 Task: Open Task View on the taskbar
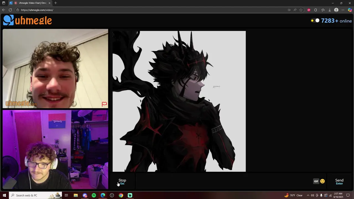coord(66,195)
